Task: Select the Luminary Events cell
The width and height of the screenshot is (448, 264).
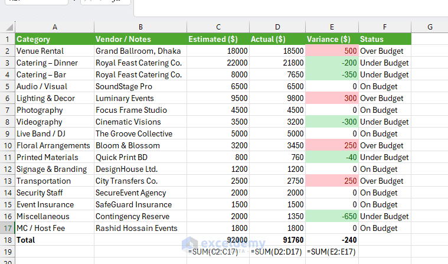Action: [140, 98]
